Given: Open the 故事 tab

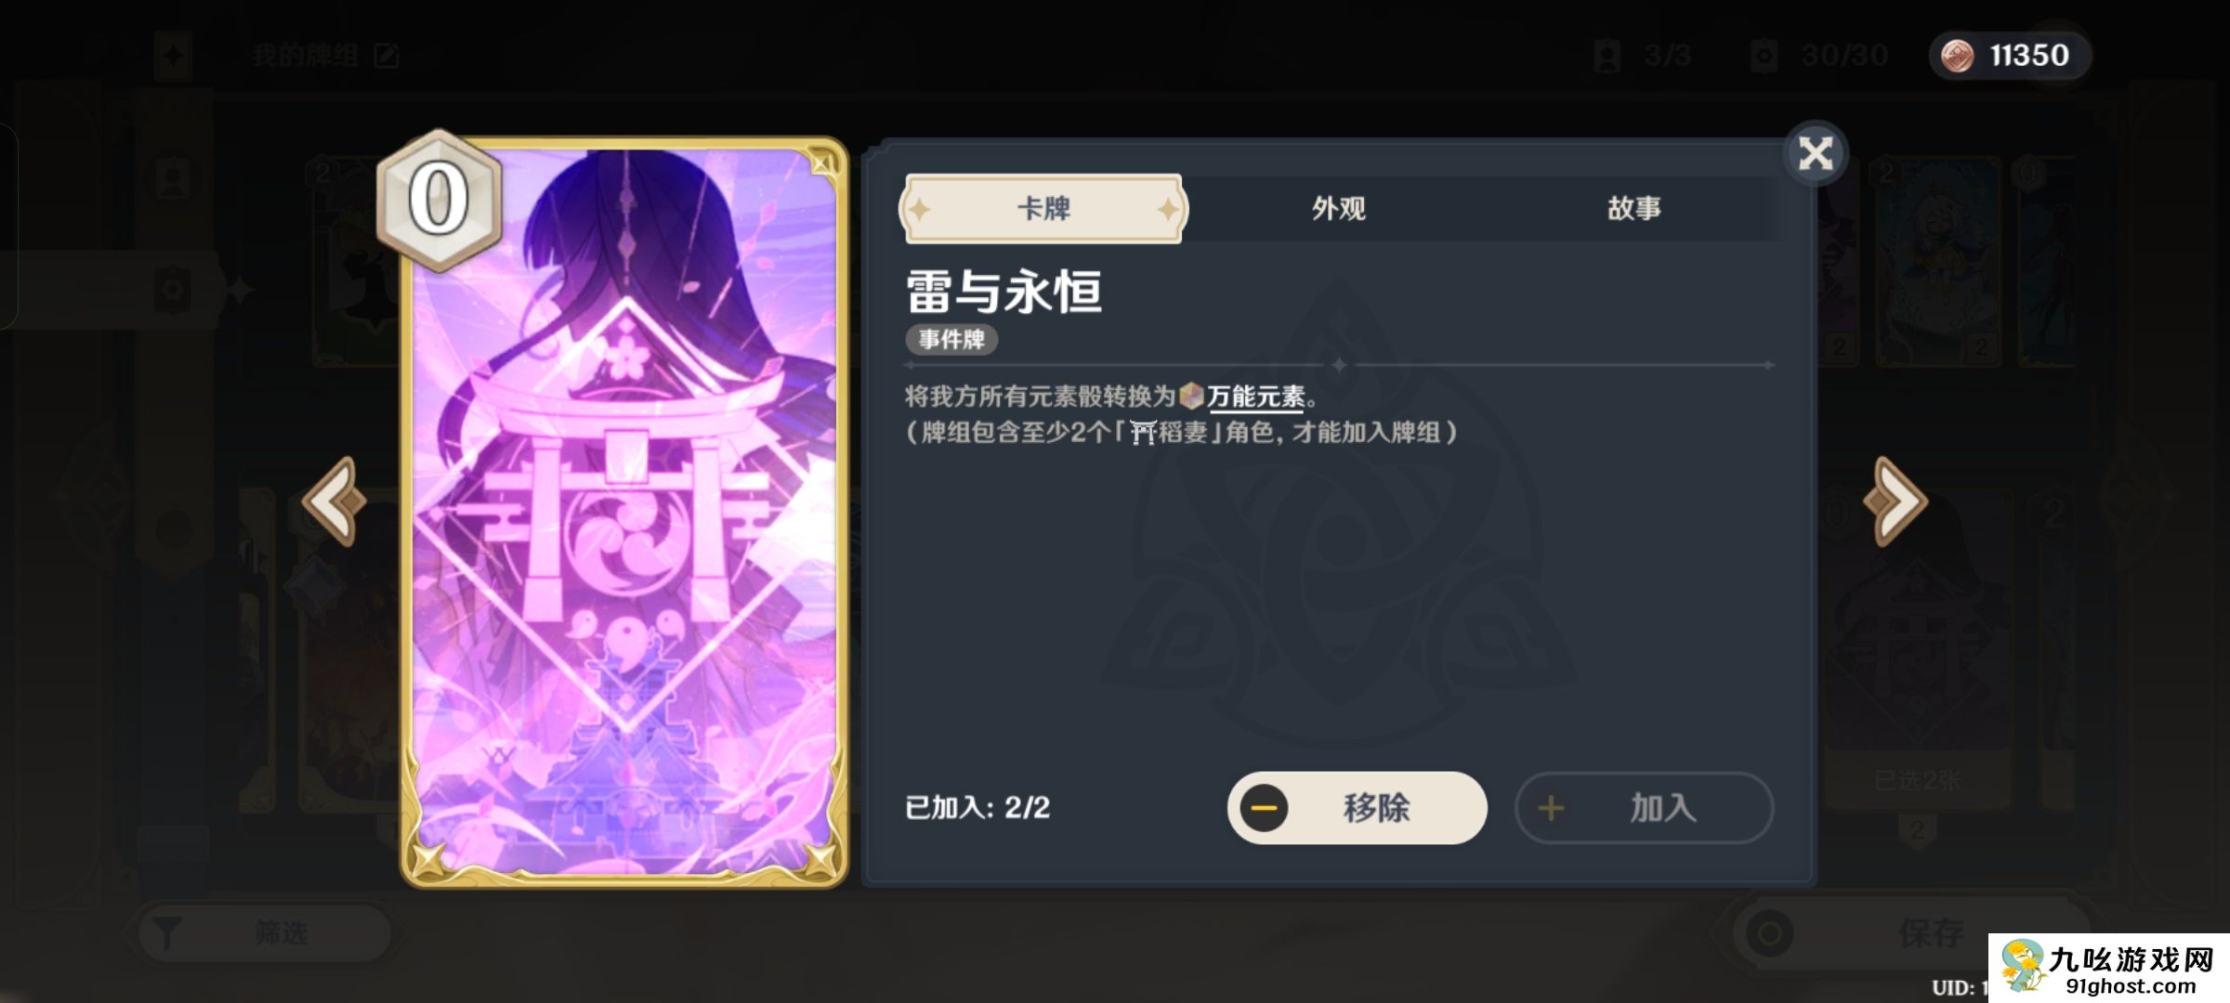Looking at the screenshot, I should [1633, 208].
